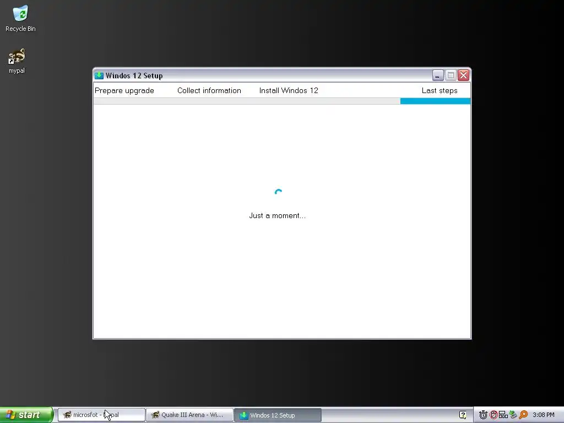Image resolution: width=564 pixels, height=423 pixels.
Task: Click the loading spinner in setup window
Action: (x=278, y=193)
